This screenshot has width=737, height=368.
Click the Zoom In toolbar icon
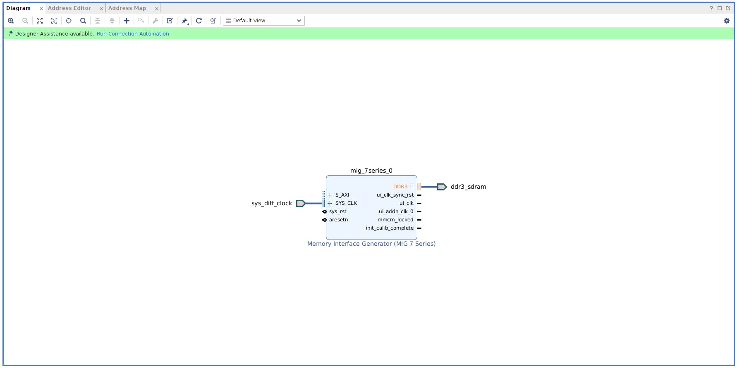11,21
